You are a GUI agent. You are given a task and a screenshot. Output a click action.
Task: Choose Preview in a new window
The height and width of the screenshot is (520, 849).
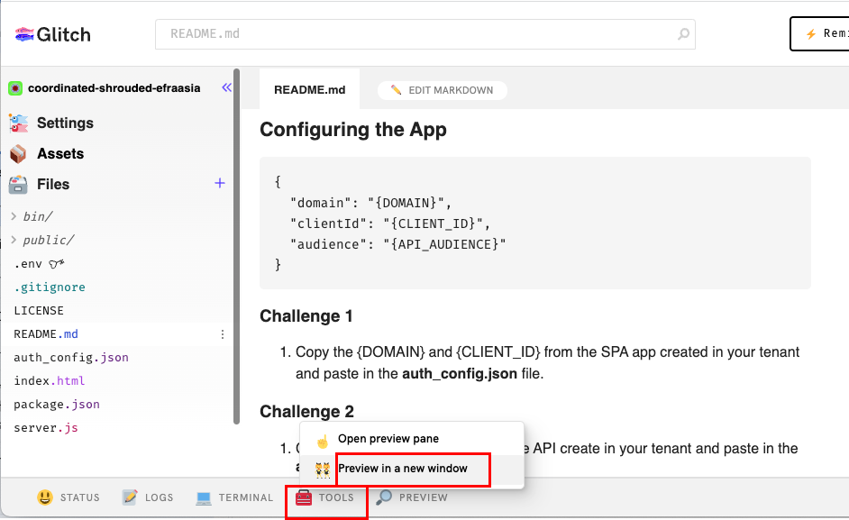pos(402,469)
